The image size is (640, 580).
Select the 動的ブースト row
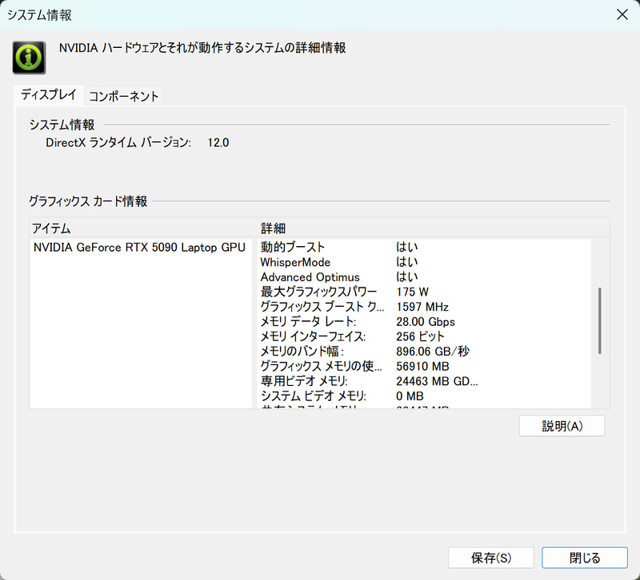[x=425, y=247]
